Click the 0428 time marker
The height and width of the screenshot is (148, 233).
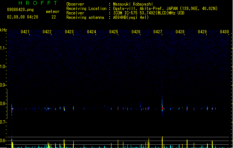tap(180, 32)
